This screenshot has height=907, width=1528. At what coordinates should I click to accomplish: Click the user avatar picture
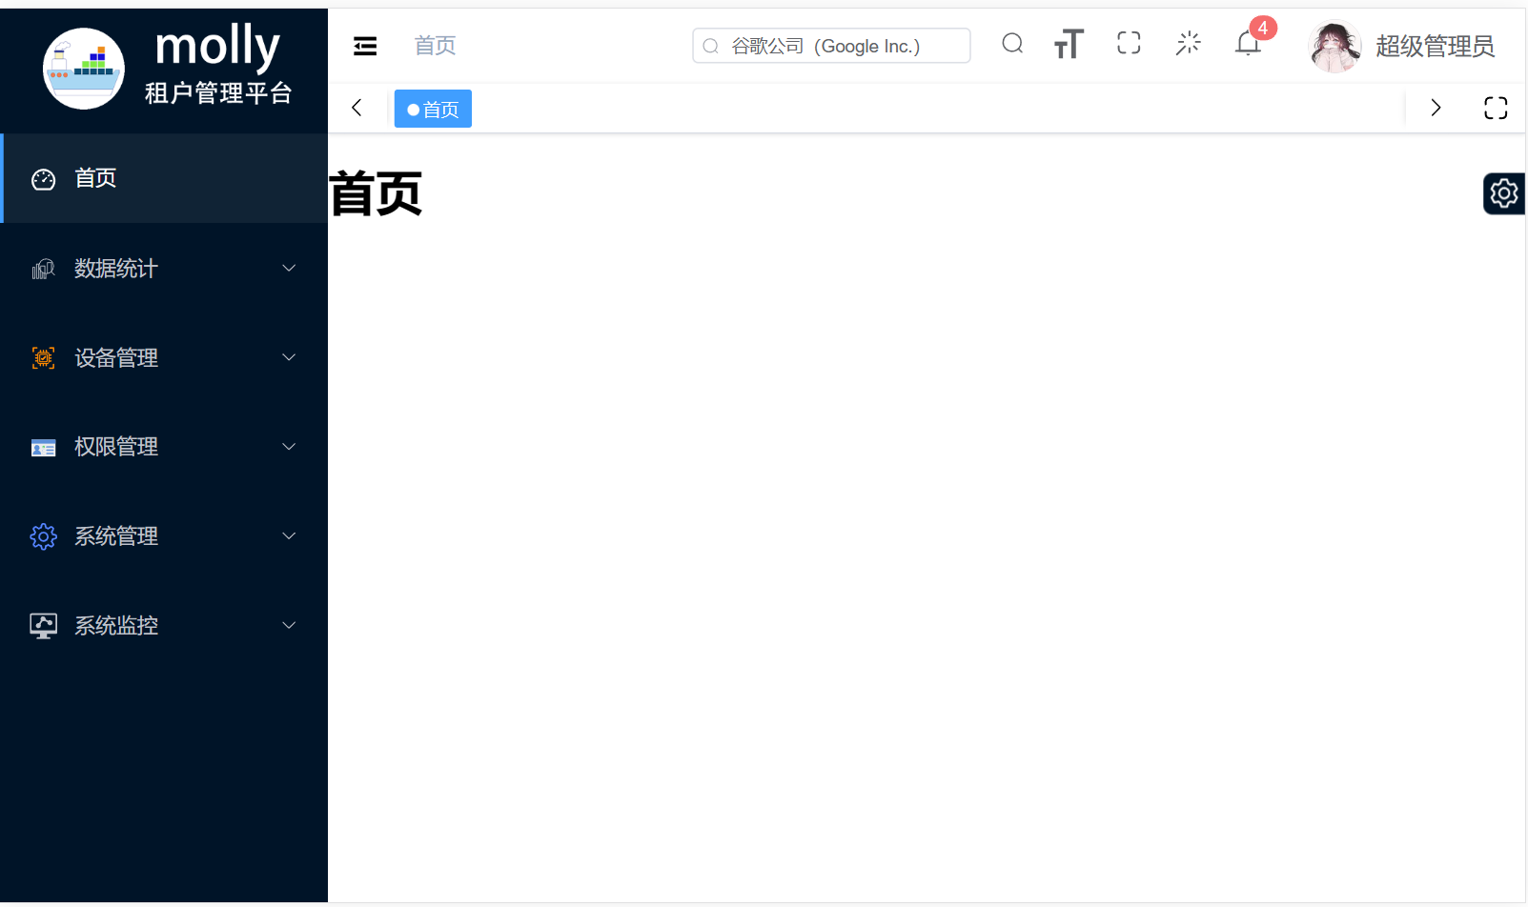click(x=1334, y=46)
